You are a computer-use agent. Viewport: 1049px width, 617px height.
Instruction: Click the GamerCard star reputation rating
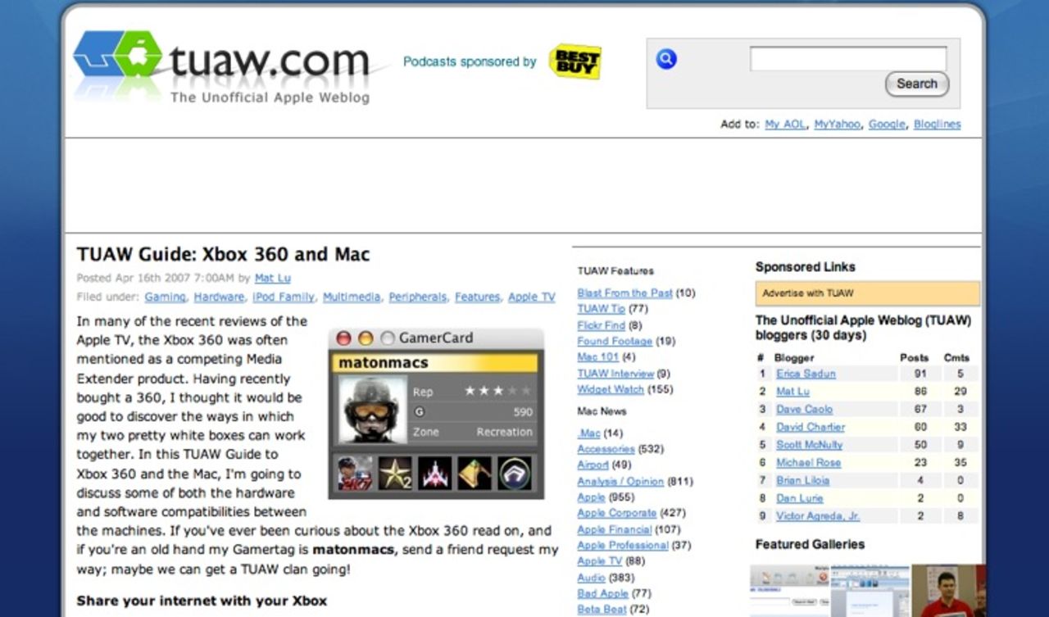point(498,391)
